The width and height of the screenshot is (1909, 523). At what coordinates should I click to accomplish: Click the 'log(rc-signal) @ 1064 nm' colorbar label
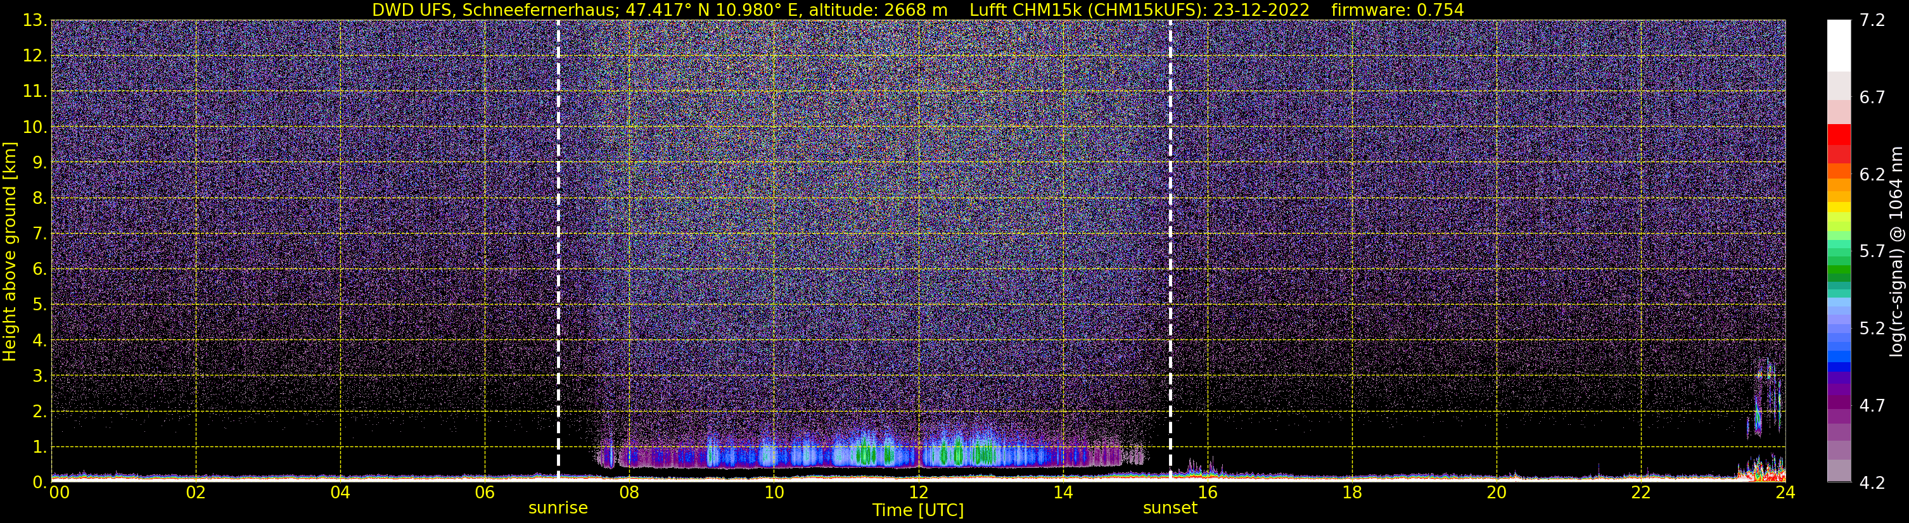[1896, 251]
